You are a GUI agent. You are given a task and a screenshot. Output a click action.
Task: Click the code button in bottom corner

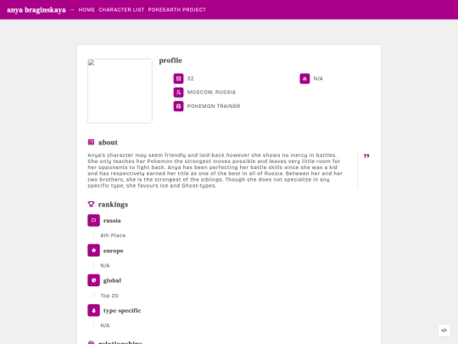444,330
